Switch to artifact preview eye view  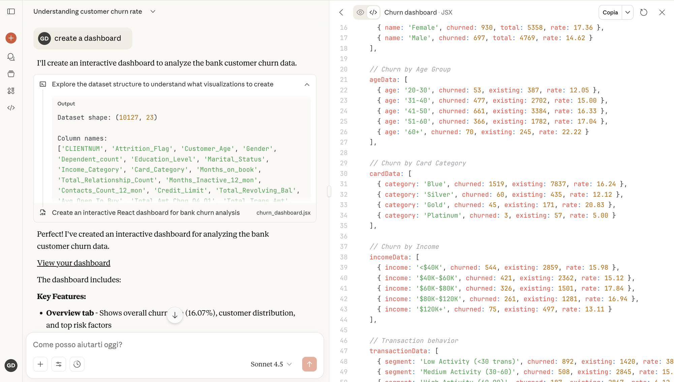click(360, 12)
